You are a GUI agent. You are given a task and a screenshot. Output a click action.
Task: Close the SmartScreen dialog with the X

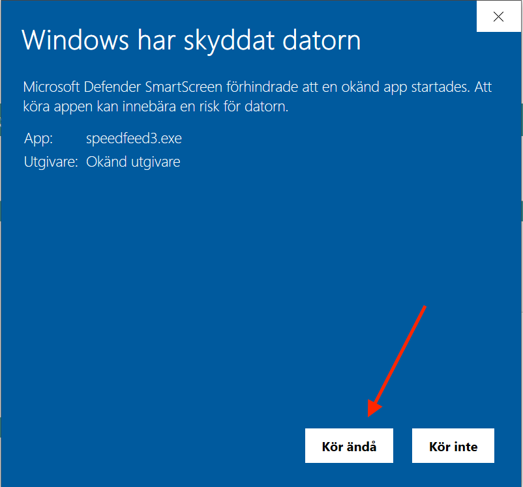[498, 17]
